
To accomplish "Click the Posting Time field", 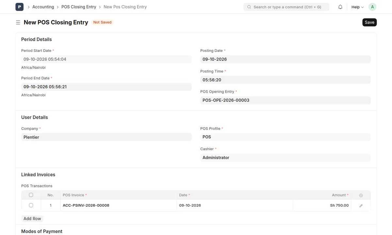I will point(285,80).
